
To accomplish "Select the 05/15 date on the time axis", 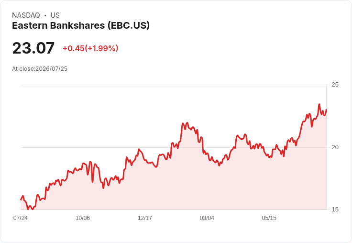I will pos(269,218).
